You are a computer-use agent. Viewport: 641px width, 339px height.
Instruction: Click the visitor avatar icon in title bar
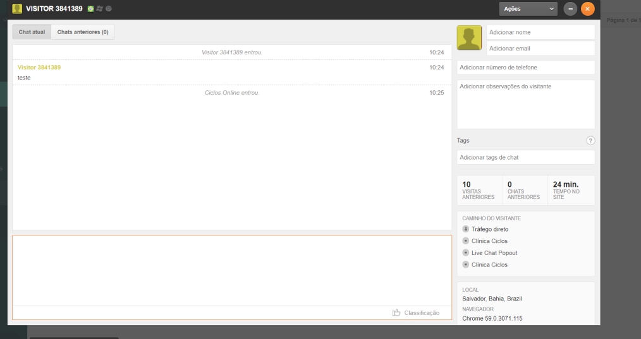coord(17,9)
